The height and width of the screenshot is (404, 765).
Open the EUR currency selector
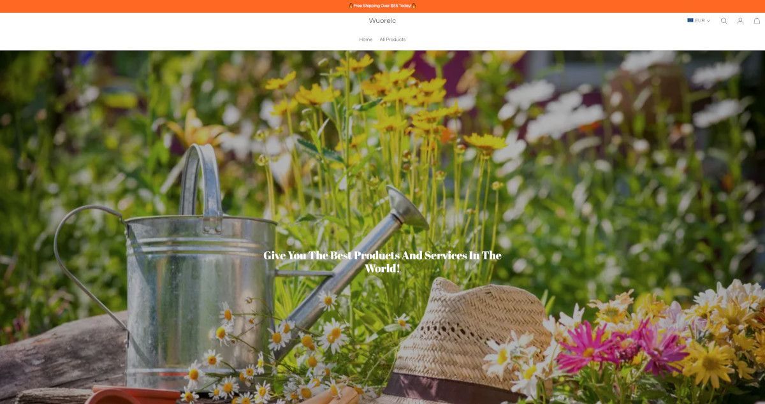(699, 20)
